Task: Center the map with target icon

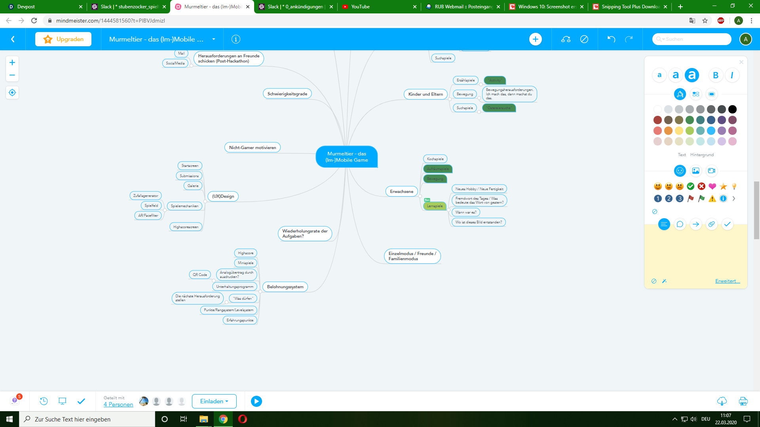Action: 12,93
